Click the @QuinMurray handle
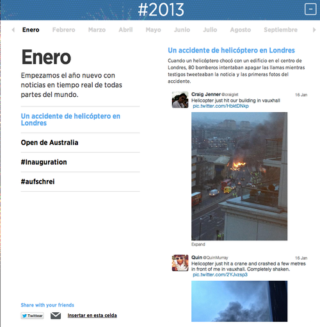Screen dimensions: 320x327 coord(216,258)
